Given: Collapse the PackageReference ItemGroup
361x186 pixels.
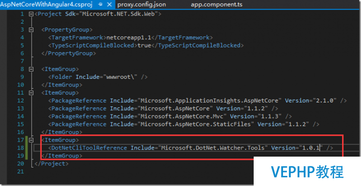Looking at the screenshot, I should coord(31,93).
